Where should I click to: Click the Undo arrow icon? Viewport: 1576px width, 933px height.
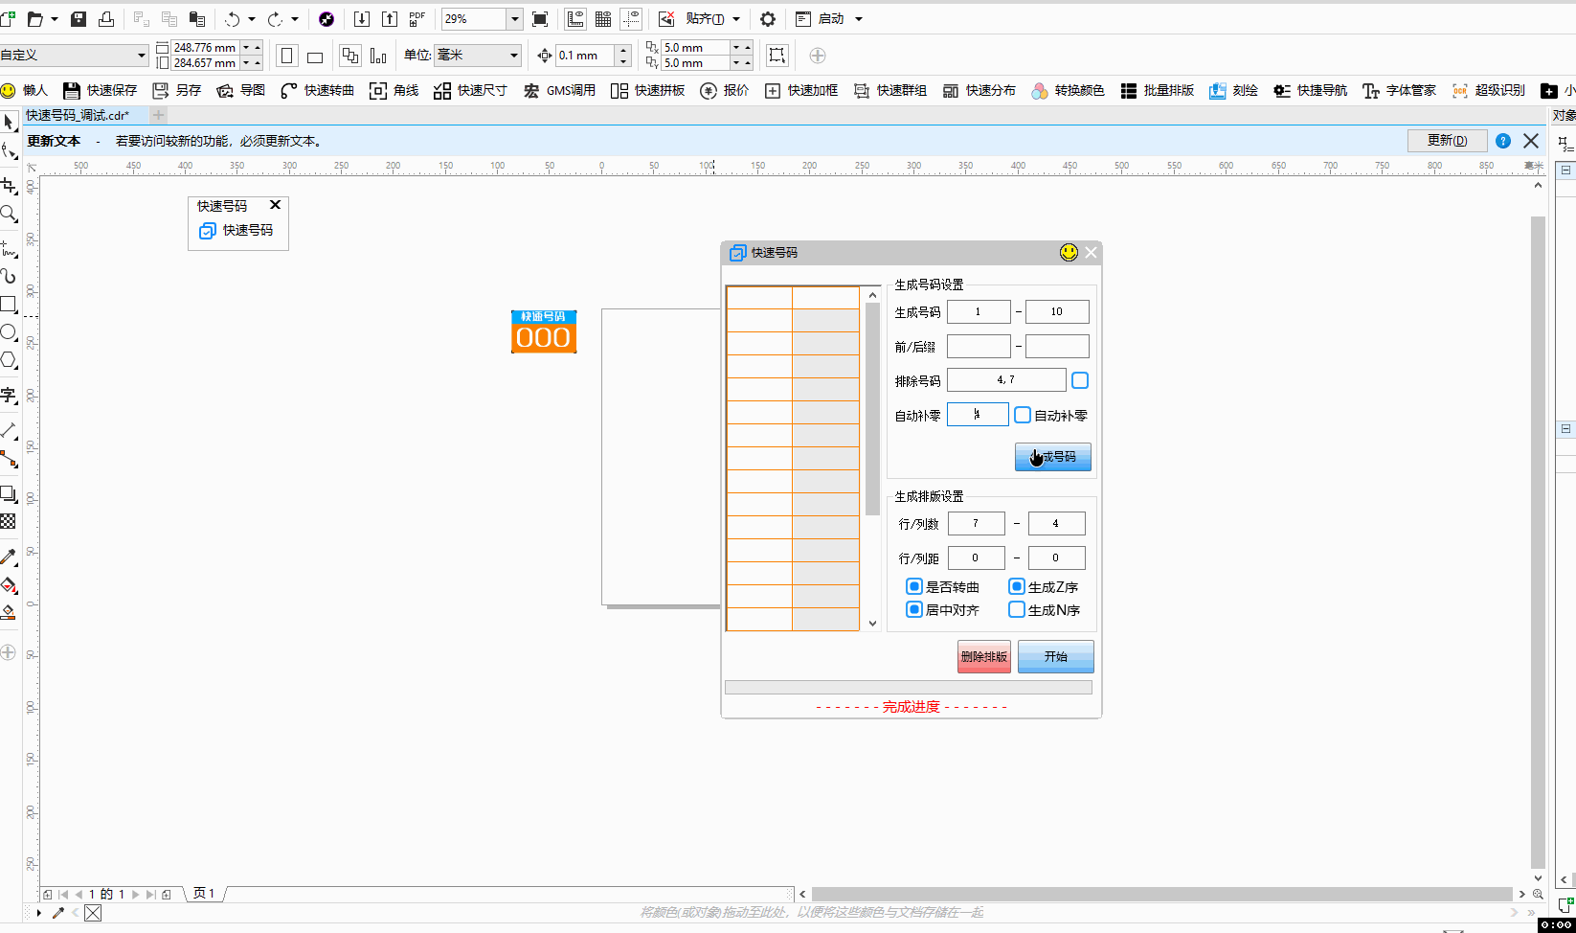[x=233, y=19]
